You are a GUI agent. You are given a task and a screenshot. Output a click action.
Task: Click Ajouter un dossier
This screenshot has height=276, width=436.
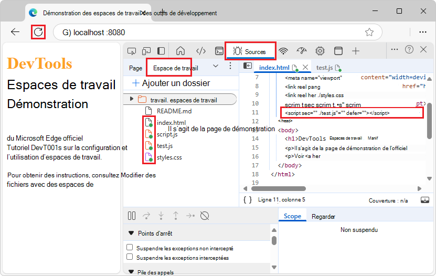click(x=171, y=83)
